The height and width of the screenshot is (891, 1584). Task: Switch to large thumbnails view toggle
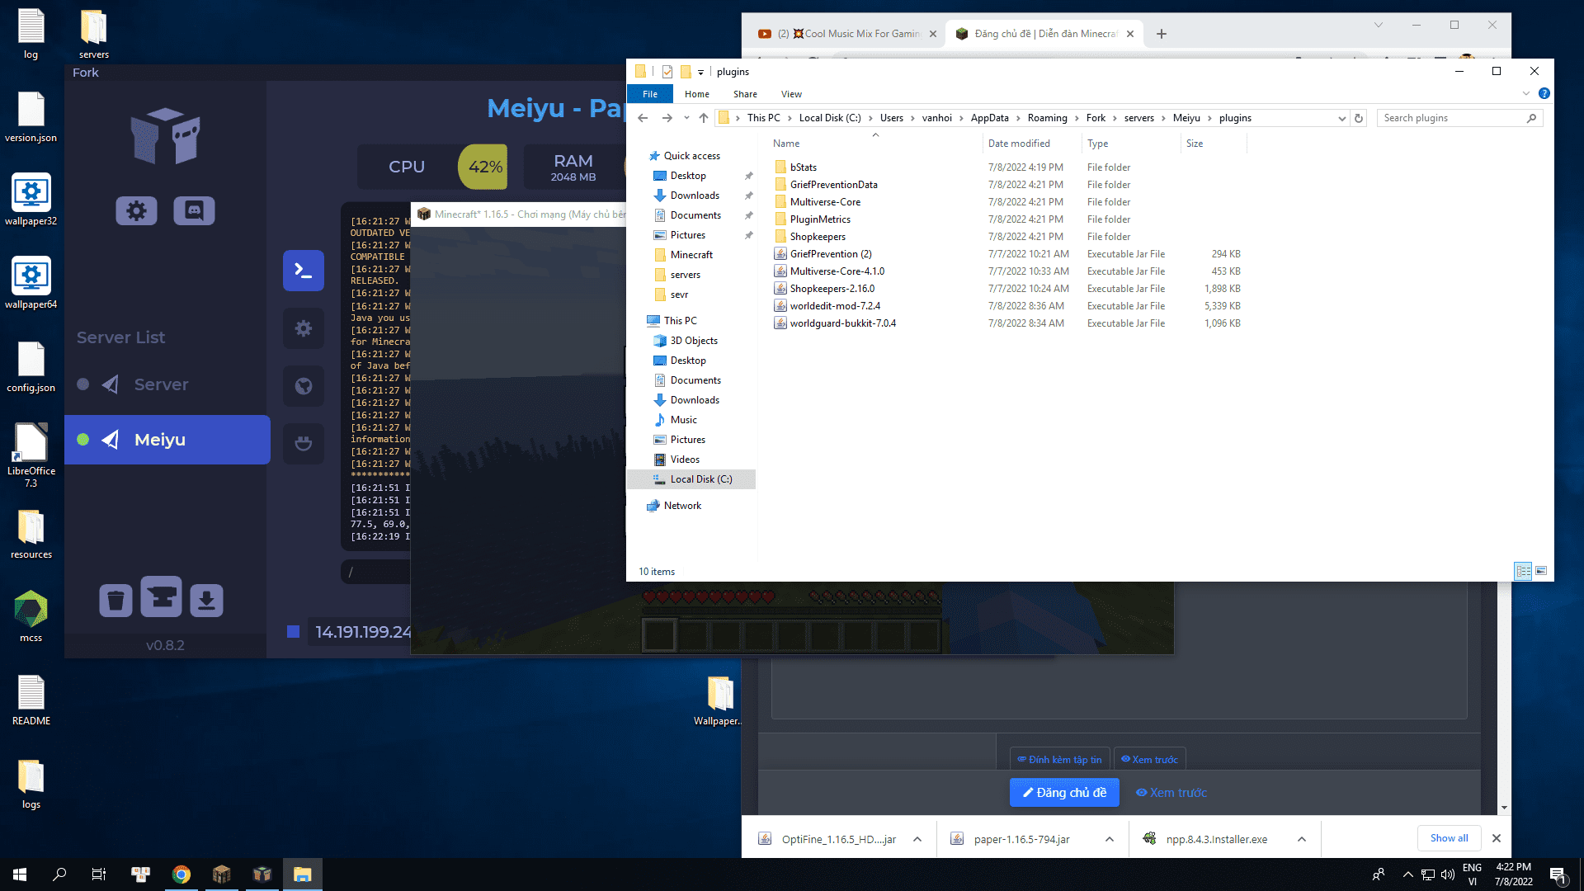(x=1541, y=571)
